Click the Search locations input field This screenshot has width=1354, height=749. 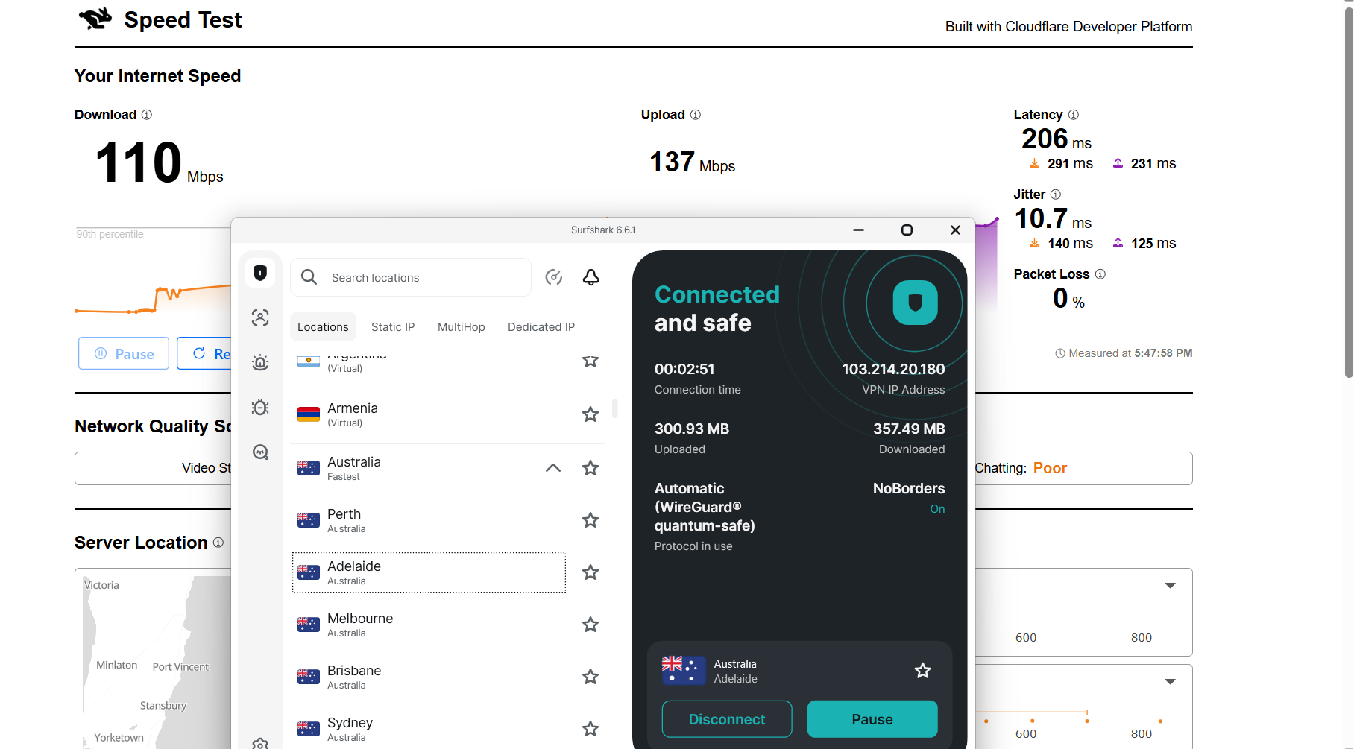[x=410, y=276]
